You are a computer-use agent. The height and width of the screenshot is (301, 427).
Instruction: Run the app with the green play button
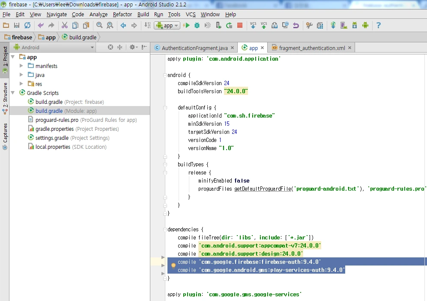pos(186,26)
